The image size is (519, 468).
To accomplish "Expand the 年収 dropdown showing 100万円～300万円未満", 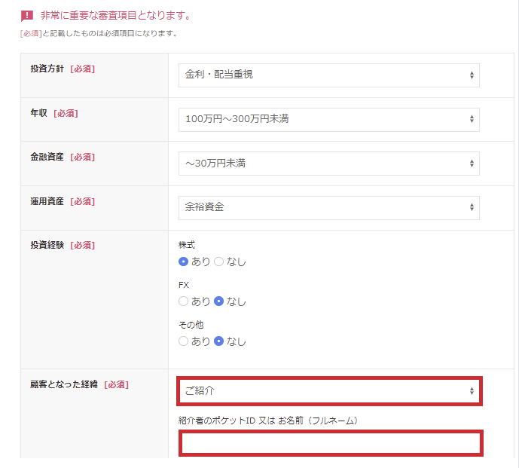I will click(x=328, y=119).
